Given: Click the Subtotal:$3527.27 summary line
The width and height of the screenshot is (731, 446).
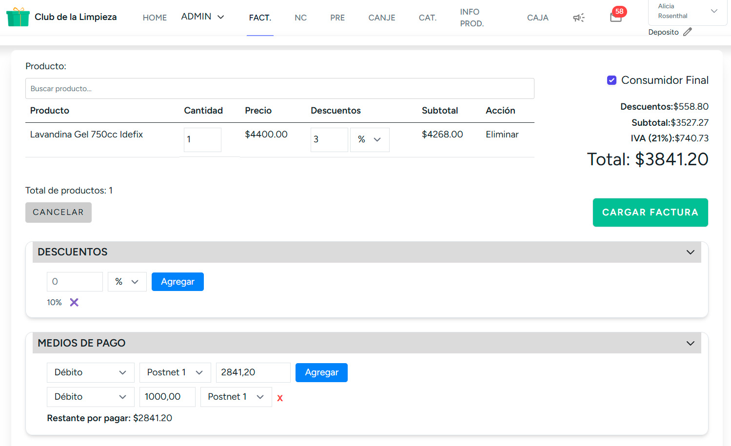Looking at the screenshot, I should pyautogui.click(x=670, y=123).
